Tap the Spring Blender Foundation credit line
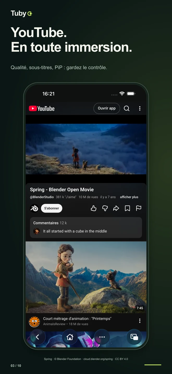The image size is (172, 374). pyautogui.click(x=86, y=359)
